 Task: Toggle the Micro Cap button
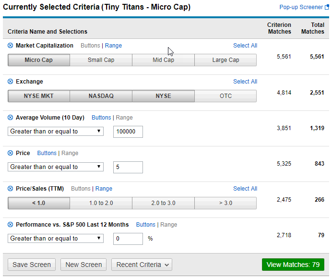click(39, 60)
